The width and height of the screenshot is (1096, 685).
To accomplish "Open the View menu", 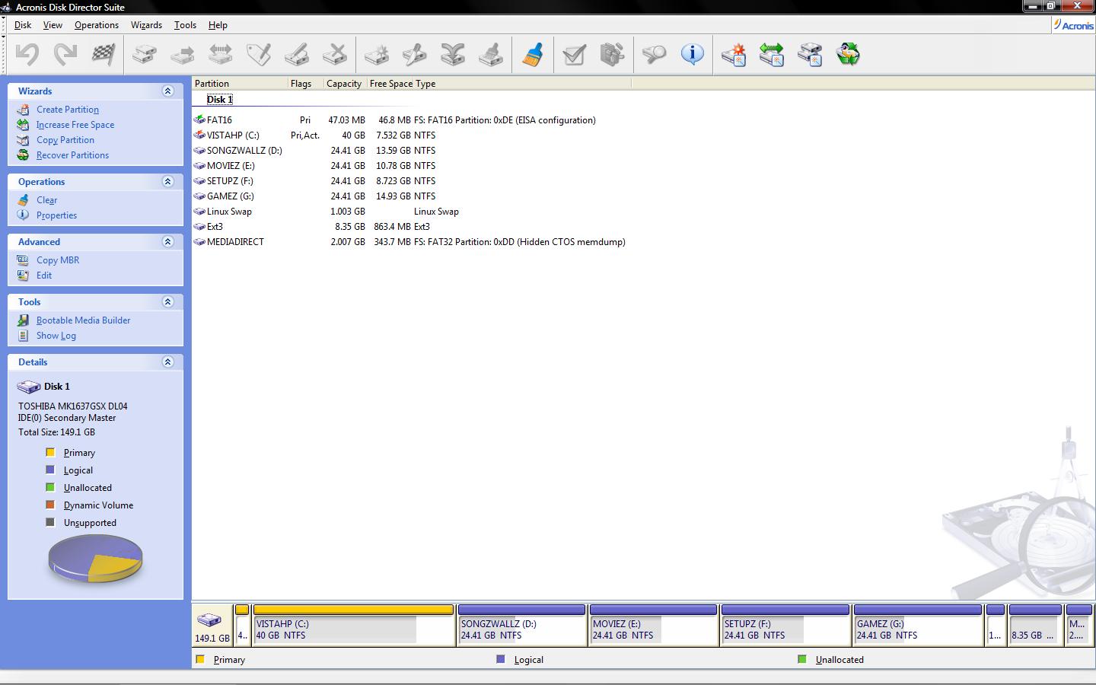I will (53, 25).
